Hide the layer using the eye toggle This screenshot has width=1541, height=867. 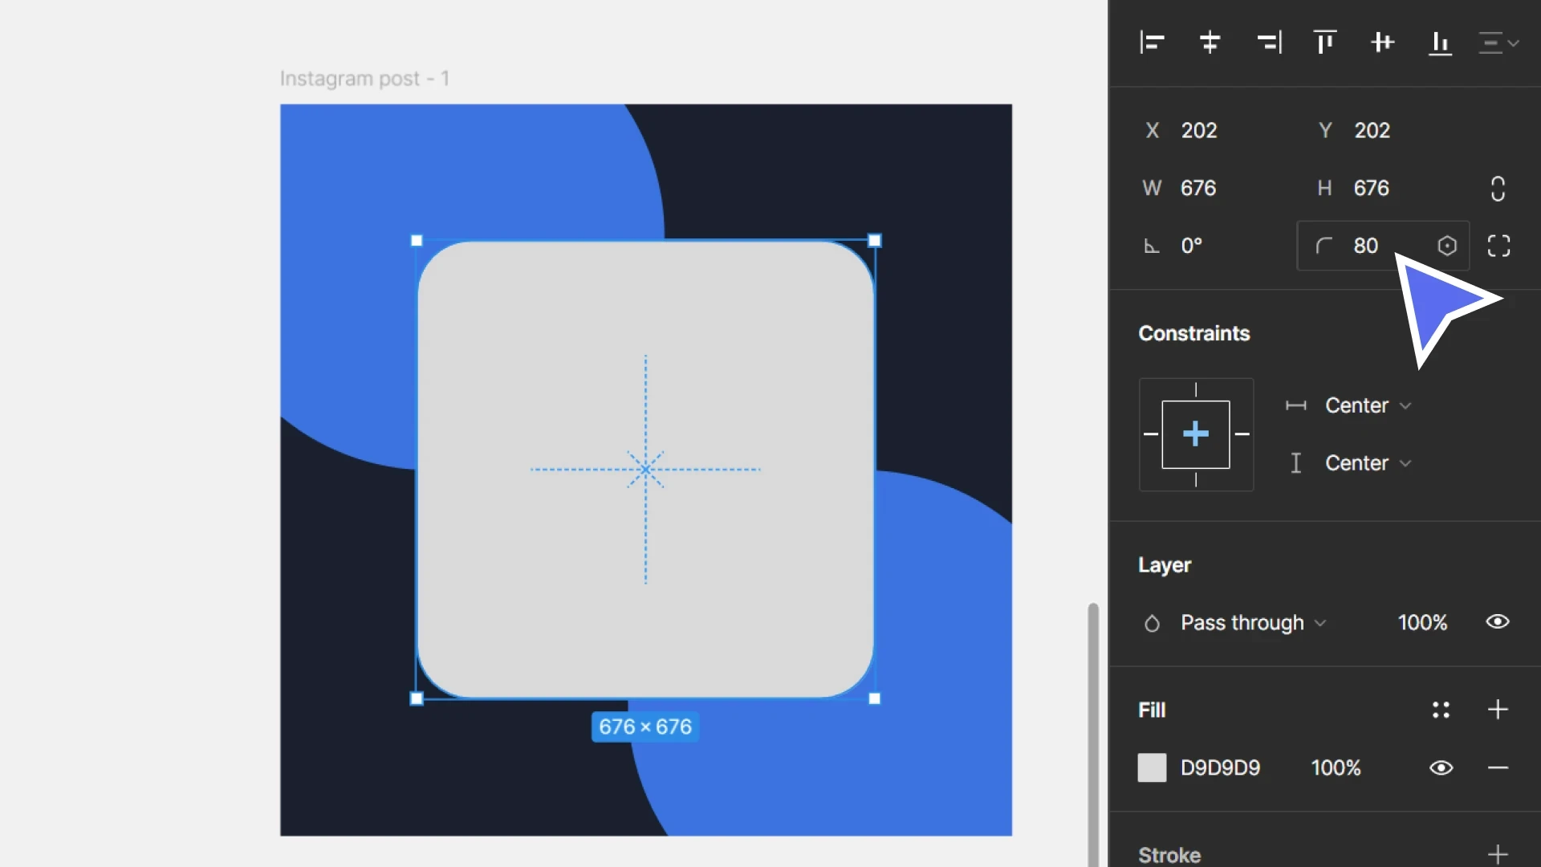click(1498, 622)
